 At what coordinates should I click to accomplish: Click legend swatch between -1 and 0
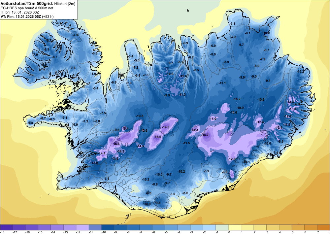click(222, 227)
